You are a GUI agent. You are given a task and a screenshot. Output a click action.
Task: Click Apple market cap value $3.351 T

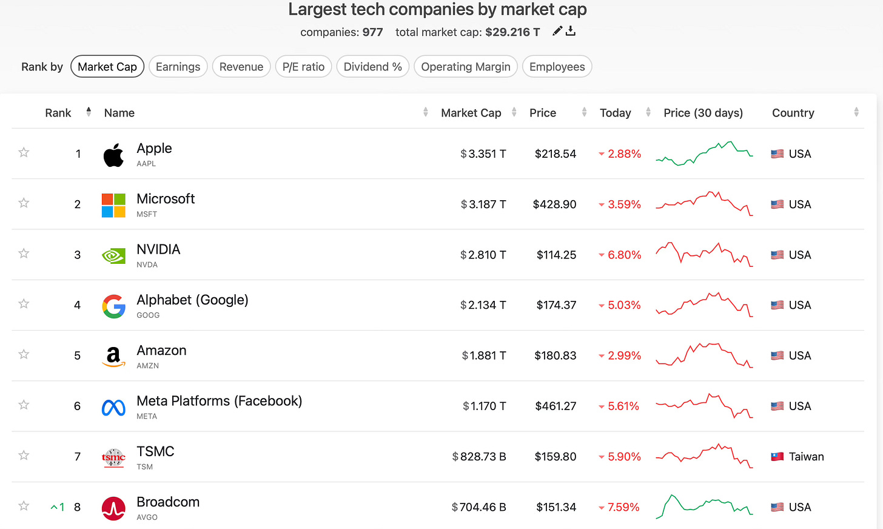pyautogui.click(x=483, y=154)
